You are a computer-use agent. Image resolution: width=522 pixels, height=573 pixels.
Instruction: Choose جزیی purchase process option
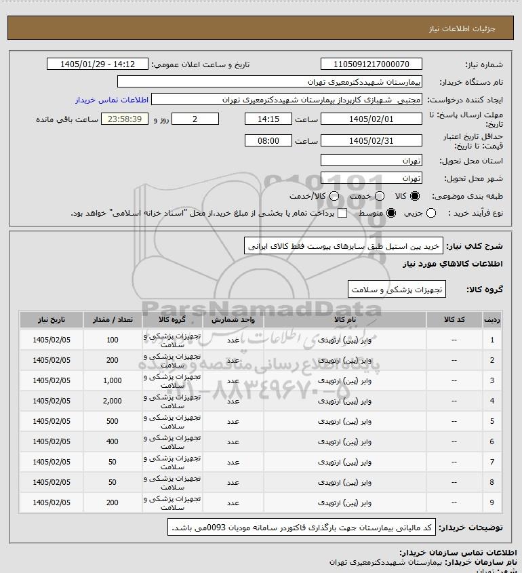(x=431, y=213)
